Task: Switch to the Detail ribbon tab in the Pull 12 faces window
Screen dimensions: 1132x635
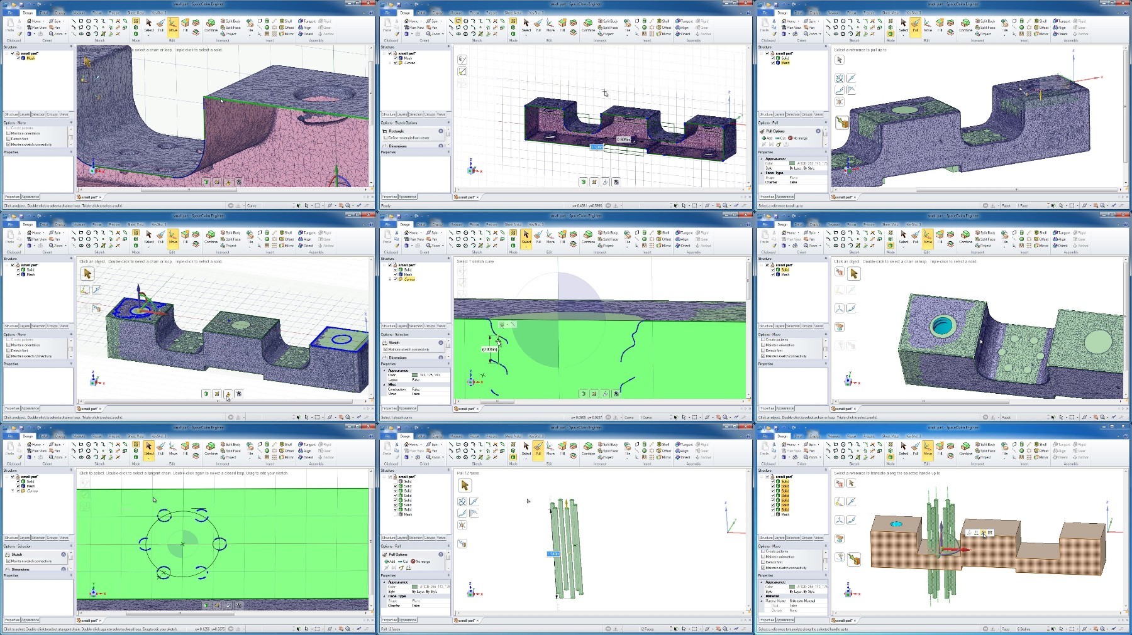Action: tap(421, 436)
